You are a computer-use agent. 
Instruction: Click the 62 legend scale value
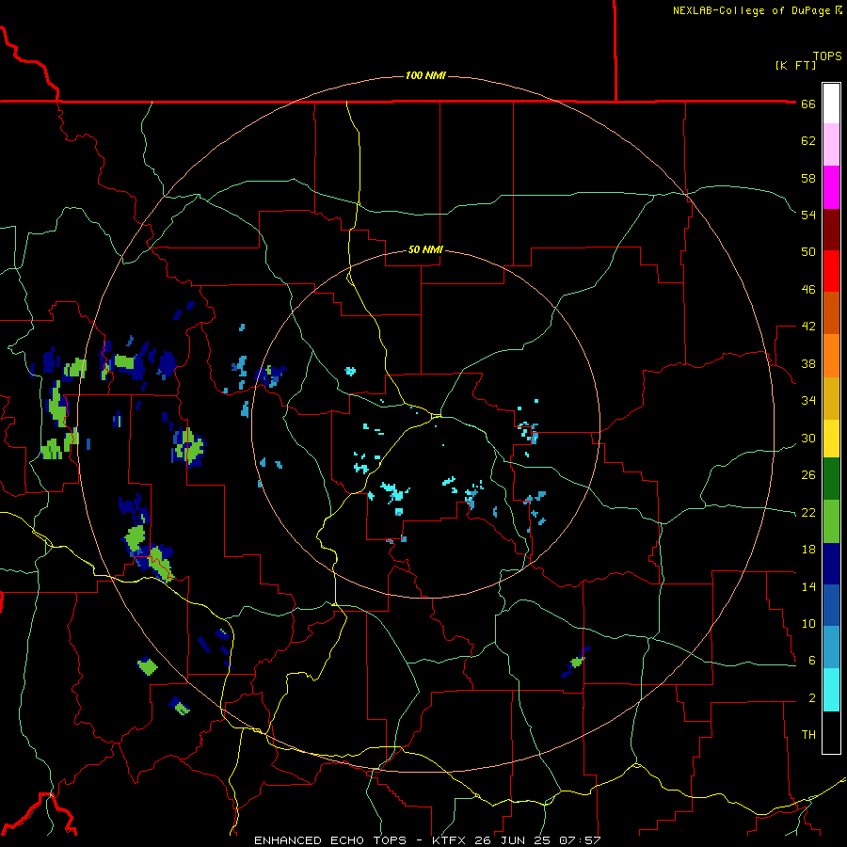pos(808,141)
